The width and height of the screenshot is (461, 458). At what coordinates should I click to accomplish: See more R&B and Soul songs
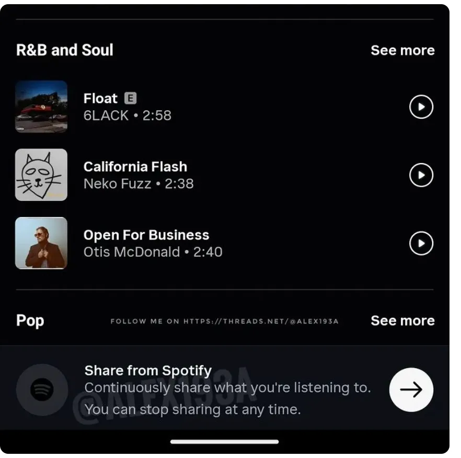point(402,50)
